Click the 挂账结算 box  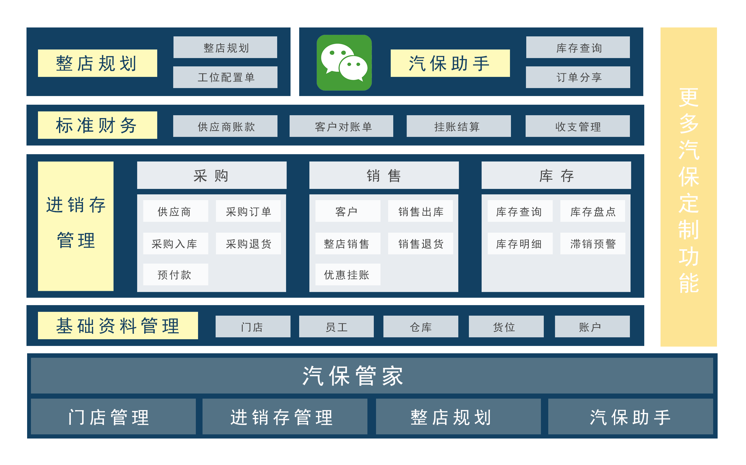pyautogui.click(x=459, y=126)
